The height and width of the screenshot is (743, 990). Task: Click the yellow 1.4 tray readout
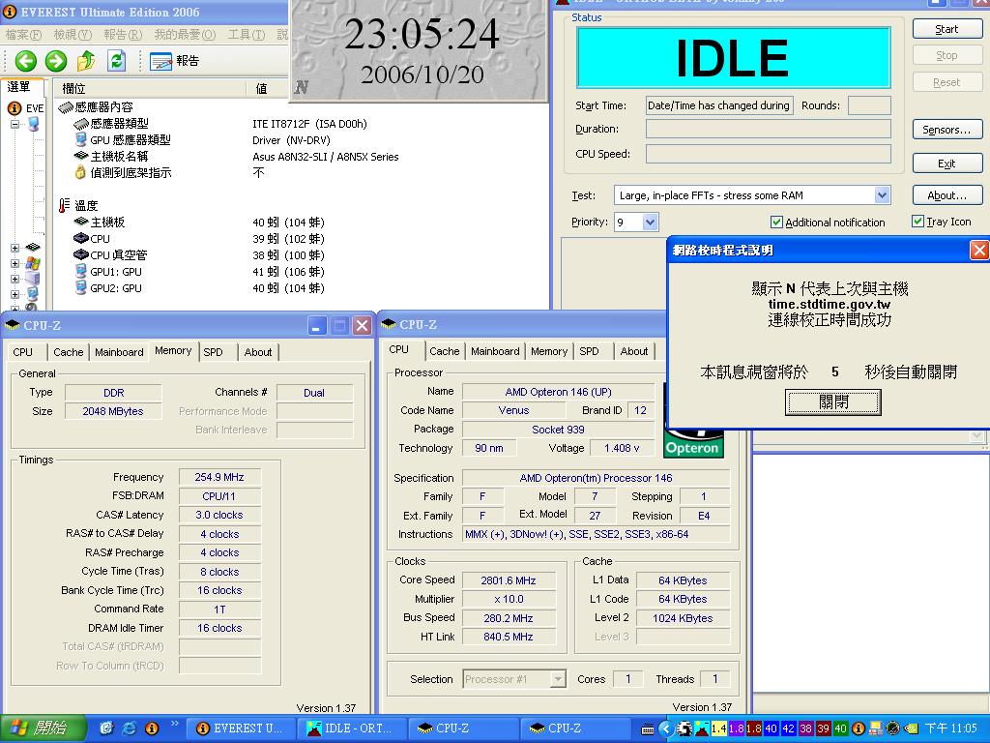(718, 728)
